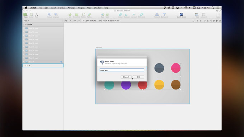Select the Text tool
Viewport: 244px width, 137px height.
(x=36, y=15)
